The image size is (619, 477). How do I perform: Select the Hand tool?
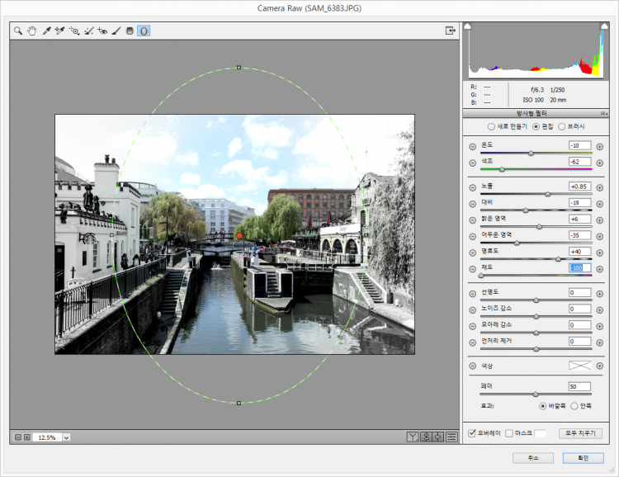[31, 31]
